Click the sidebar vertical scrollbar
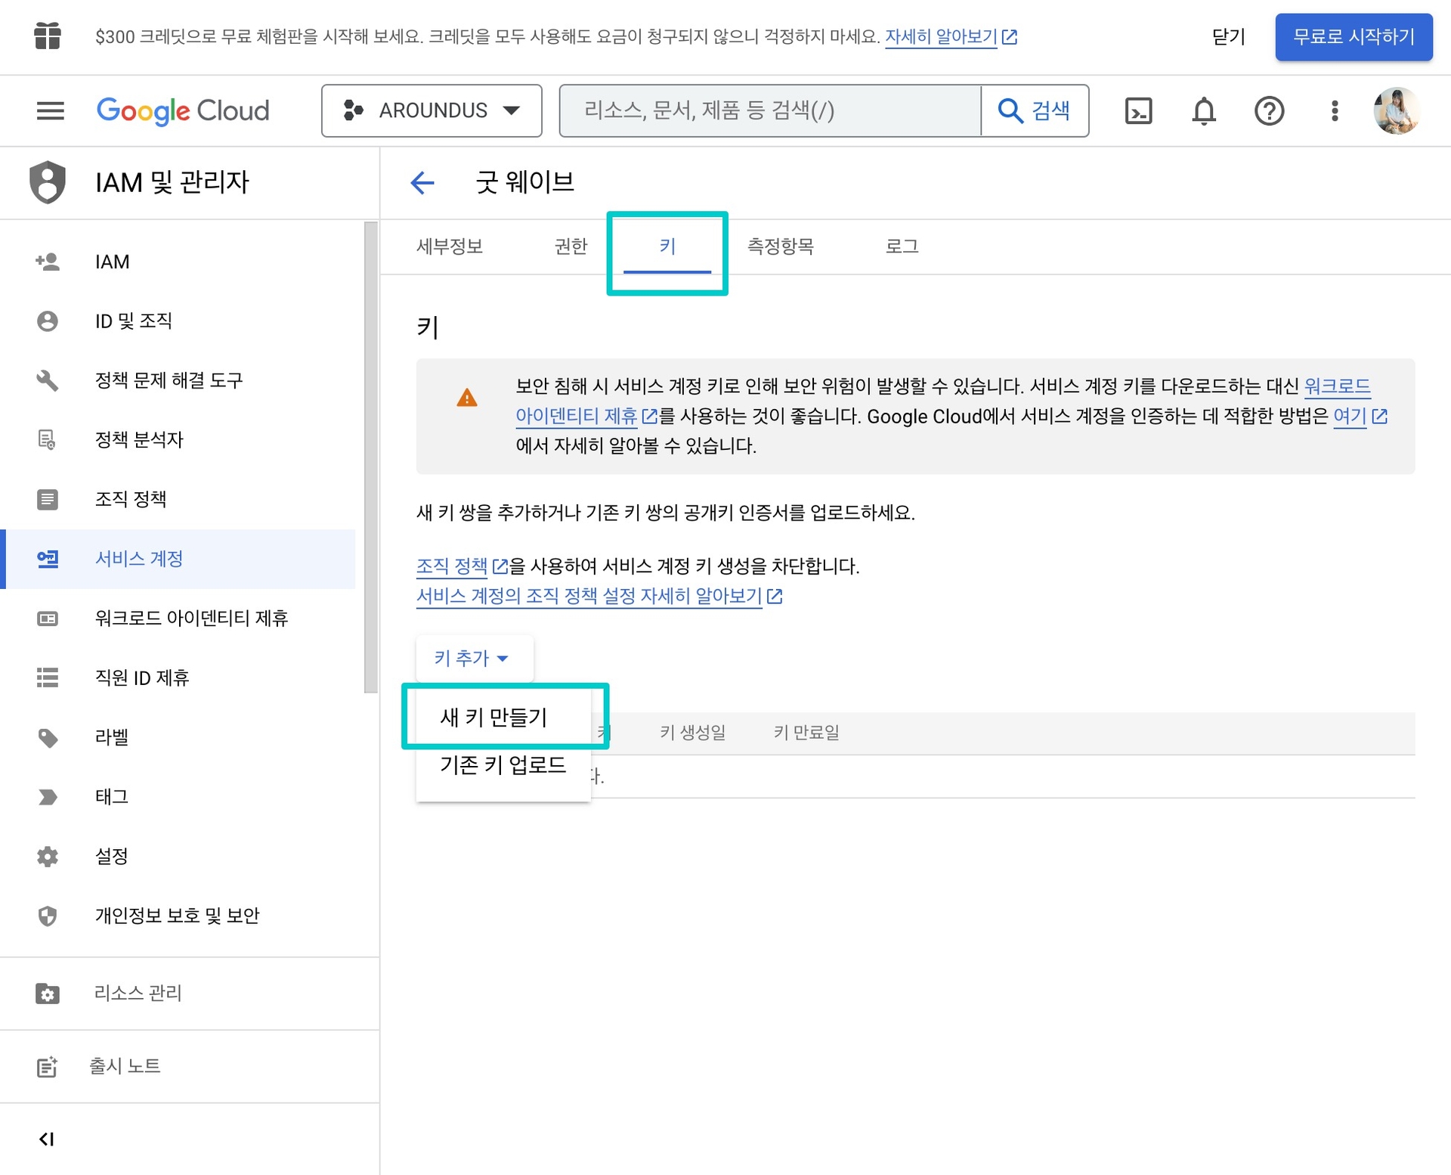 pyautogui.click(x=370, y=457)
